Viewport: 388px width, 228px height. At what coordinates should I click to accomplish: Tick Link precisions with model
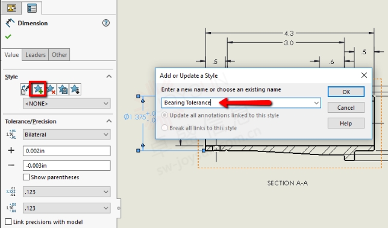click(8, 222)
